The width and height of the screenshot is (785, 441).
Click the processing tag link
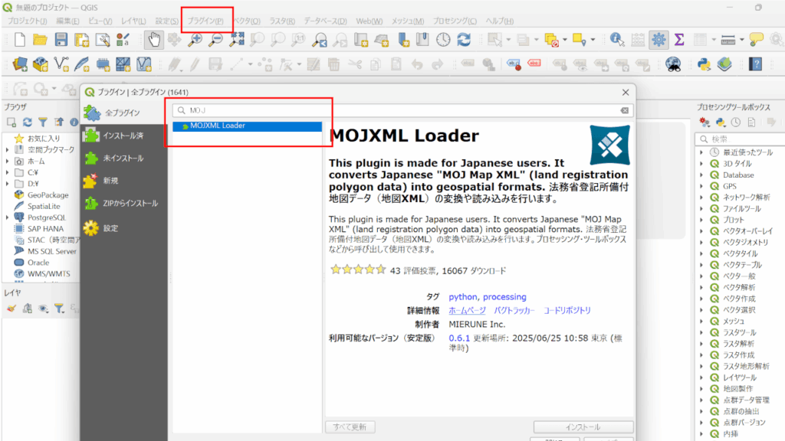[504, 297]
